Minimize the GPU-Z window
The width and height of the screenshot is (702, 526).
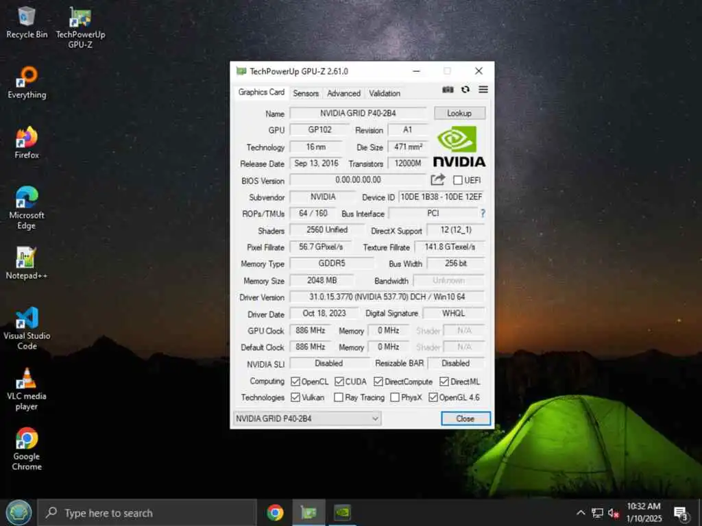point(416,71)
